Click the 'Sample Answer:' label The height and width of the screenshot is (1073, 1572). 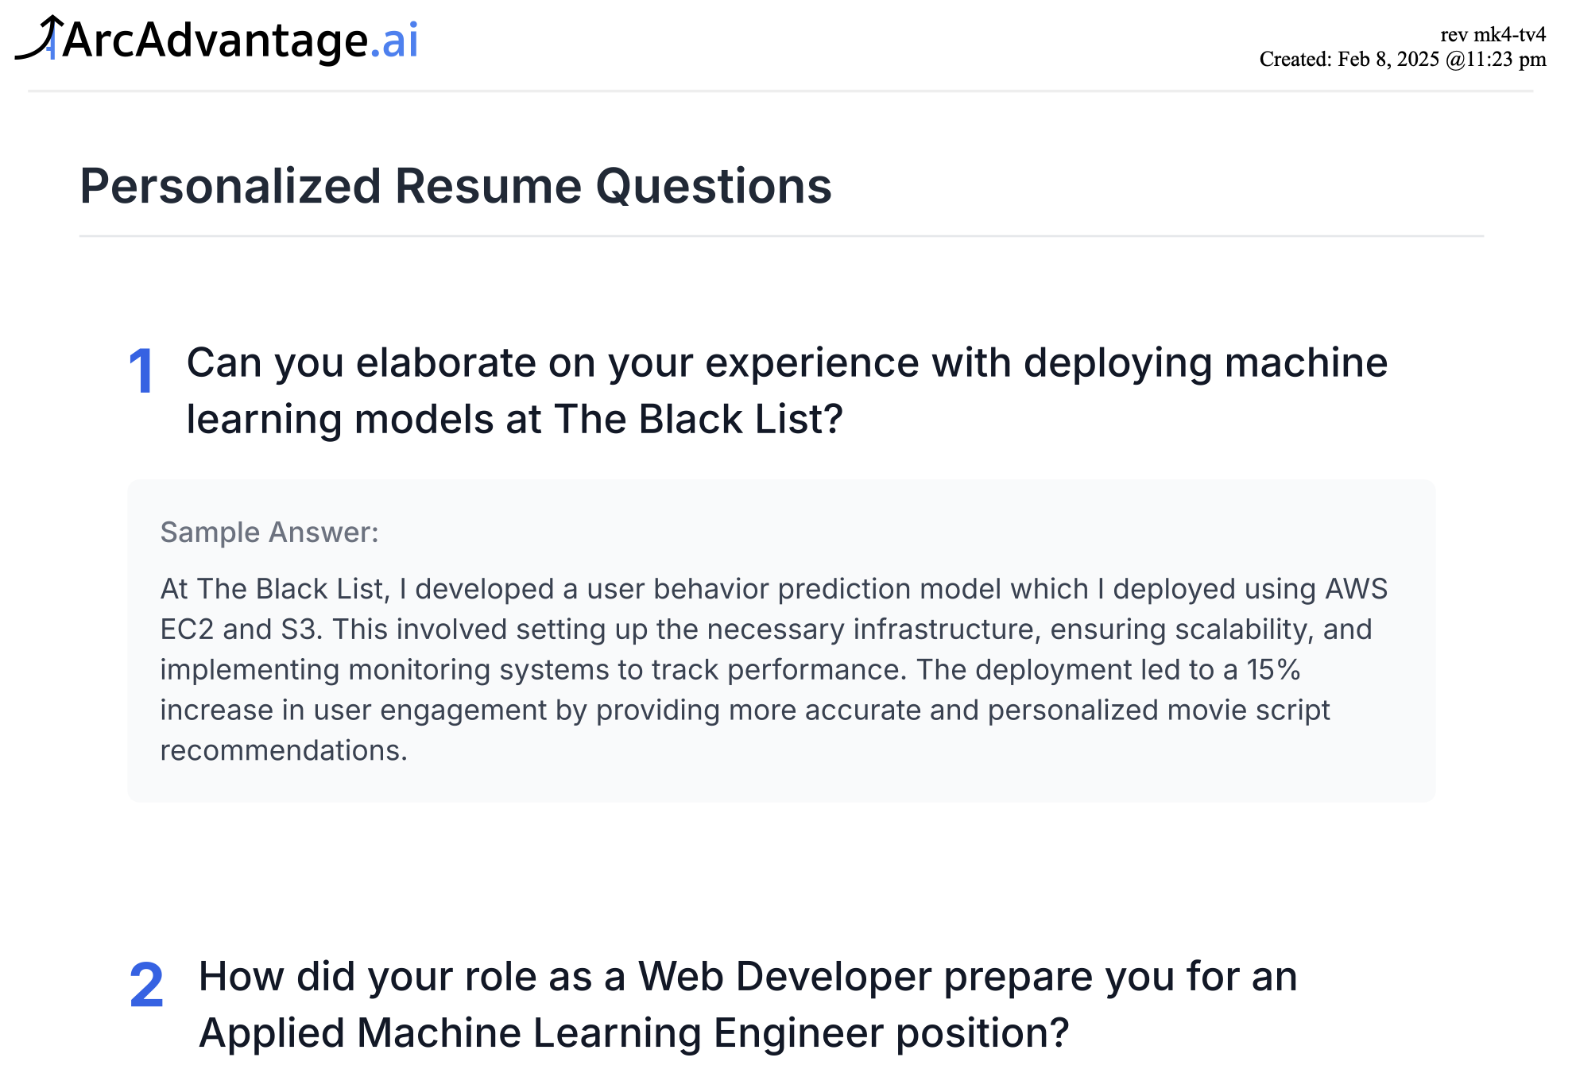(269, 533)
